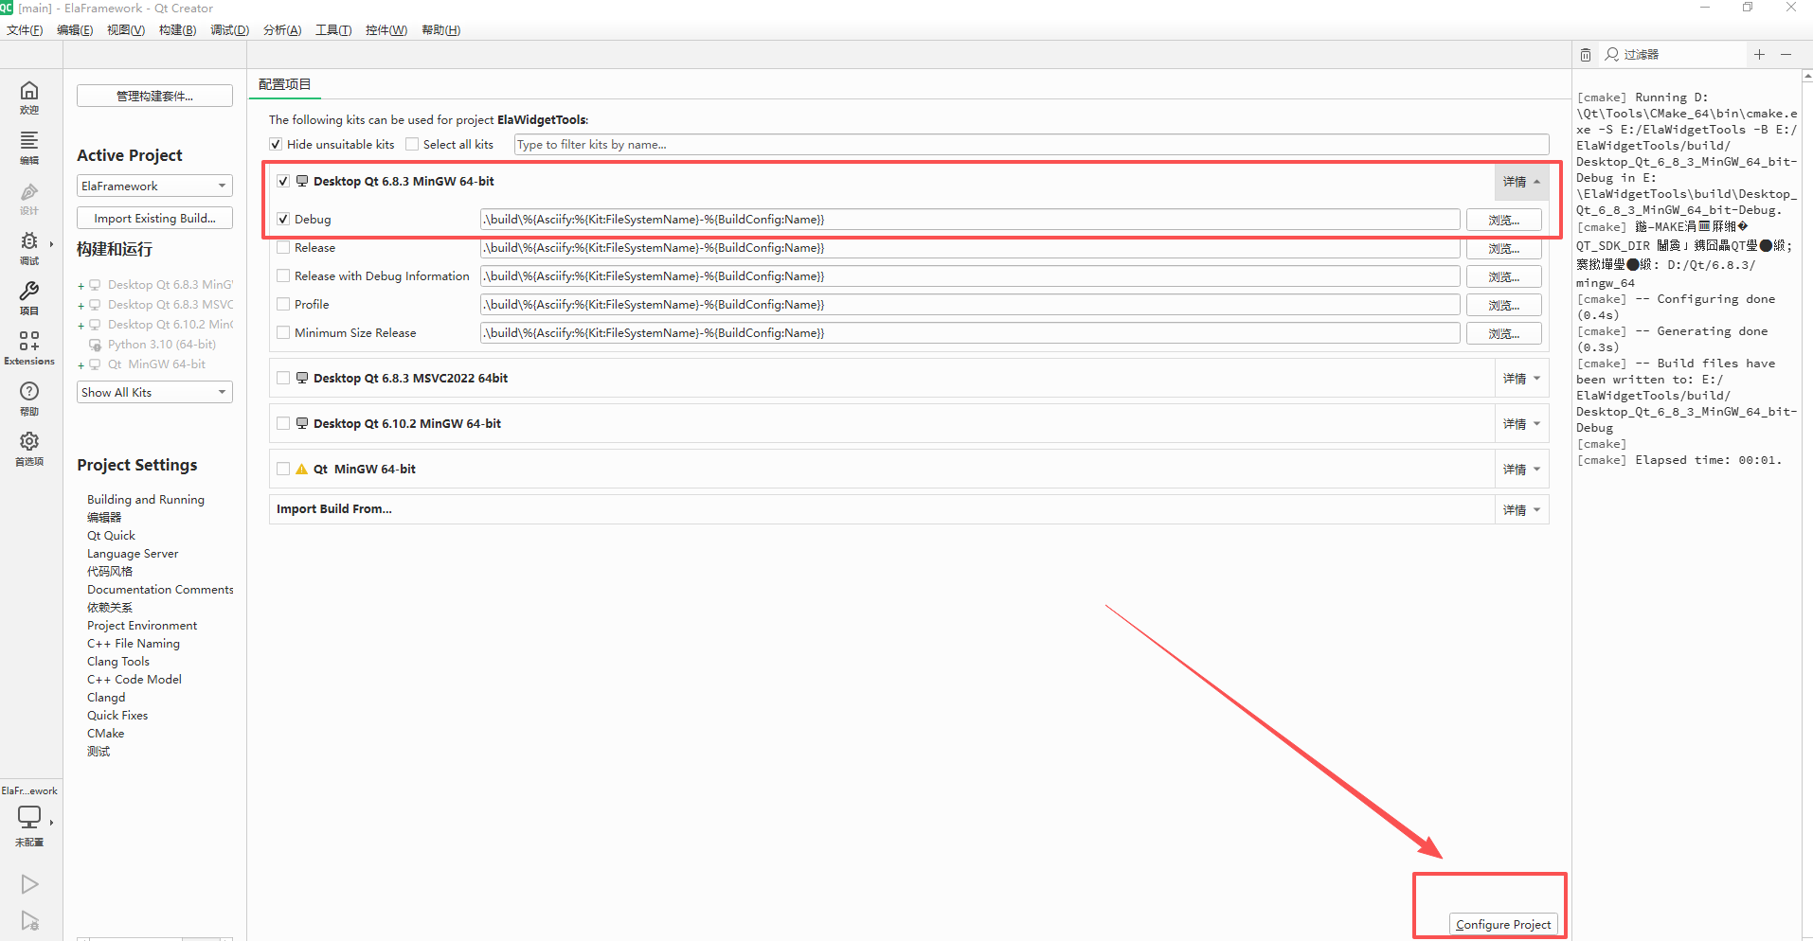Screen dimensions: 1813x941
Task: Click the plus icon beside Desktop Qt 6.10.2 sidebar kit
Action: point(81,326)
